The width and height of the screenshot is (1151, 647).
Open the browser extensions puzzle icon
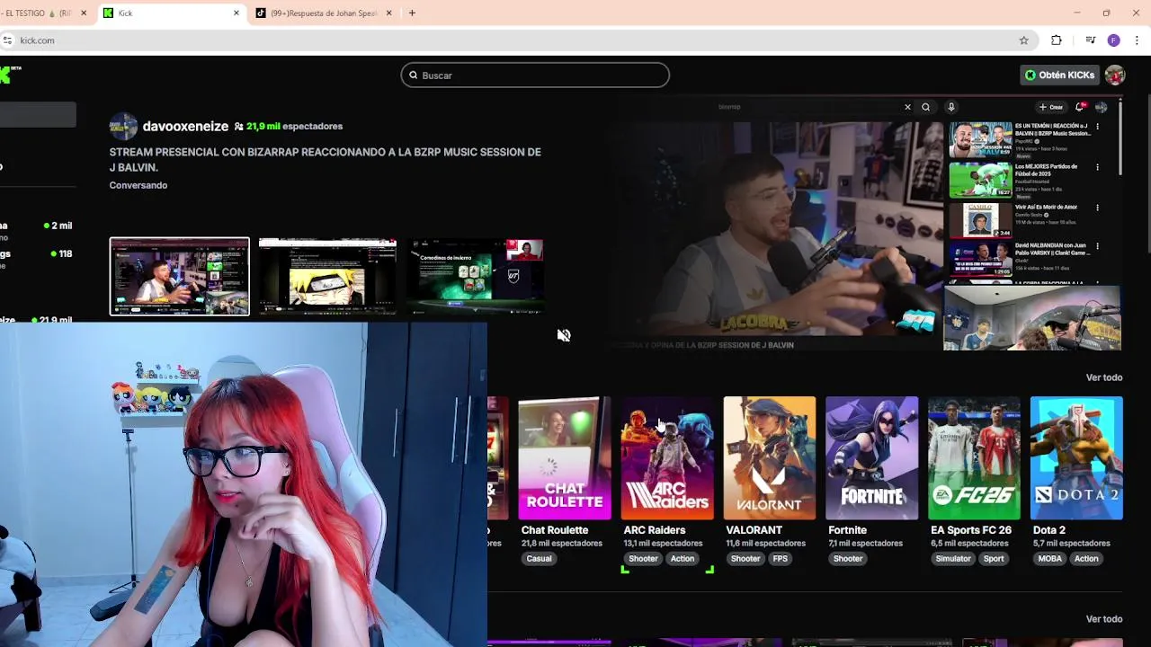coord(1057,40)
